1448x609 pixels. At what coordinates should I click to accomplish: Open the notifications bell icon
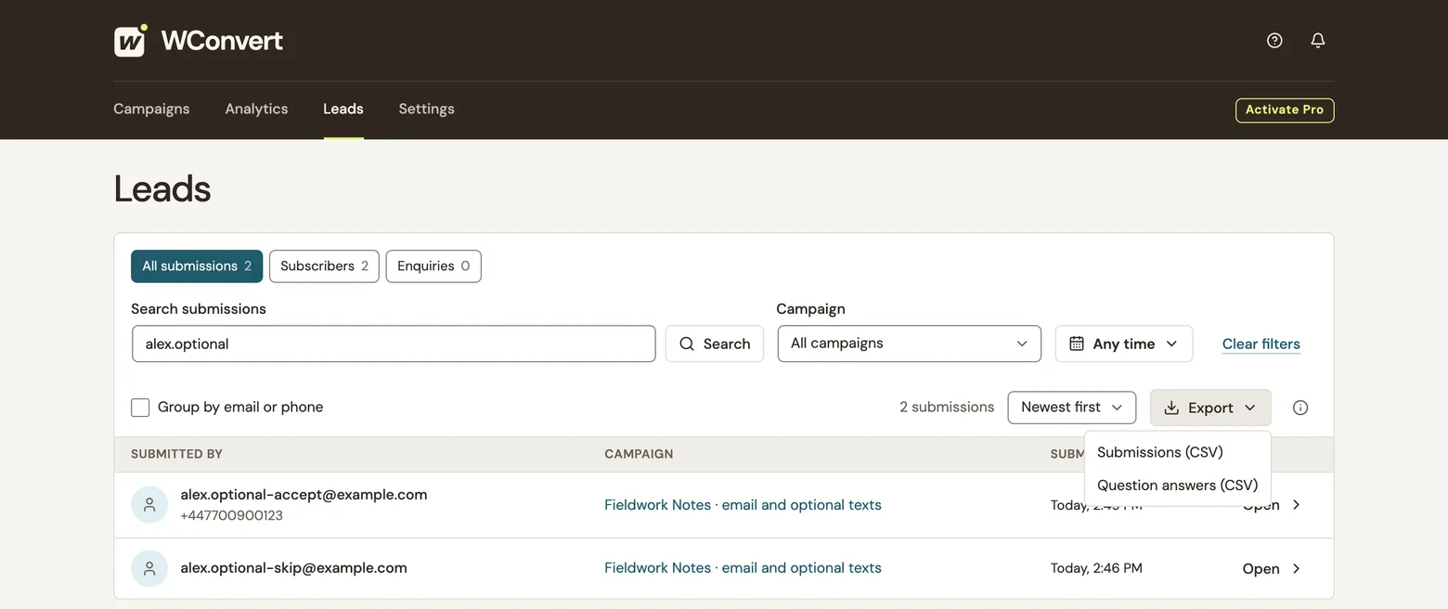click(1317, 40)
